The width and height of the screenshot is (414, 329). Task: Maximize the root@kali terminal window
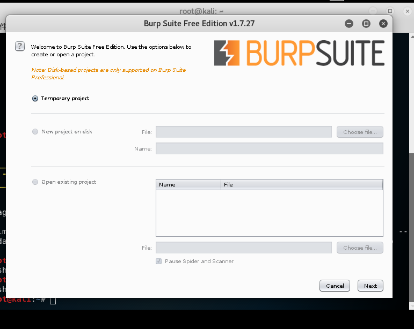(390, 11)
